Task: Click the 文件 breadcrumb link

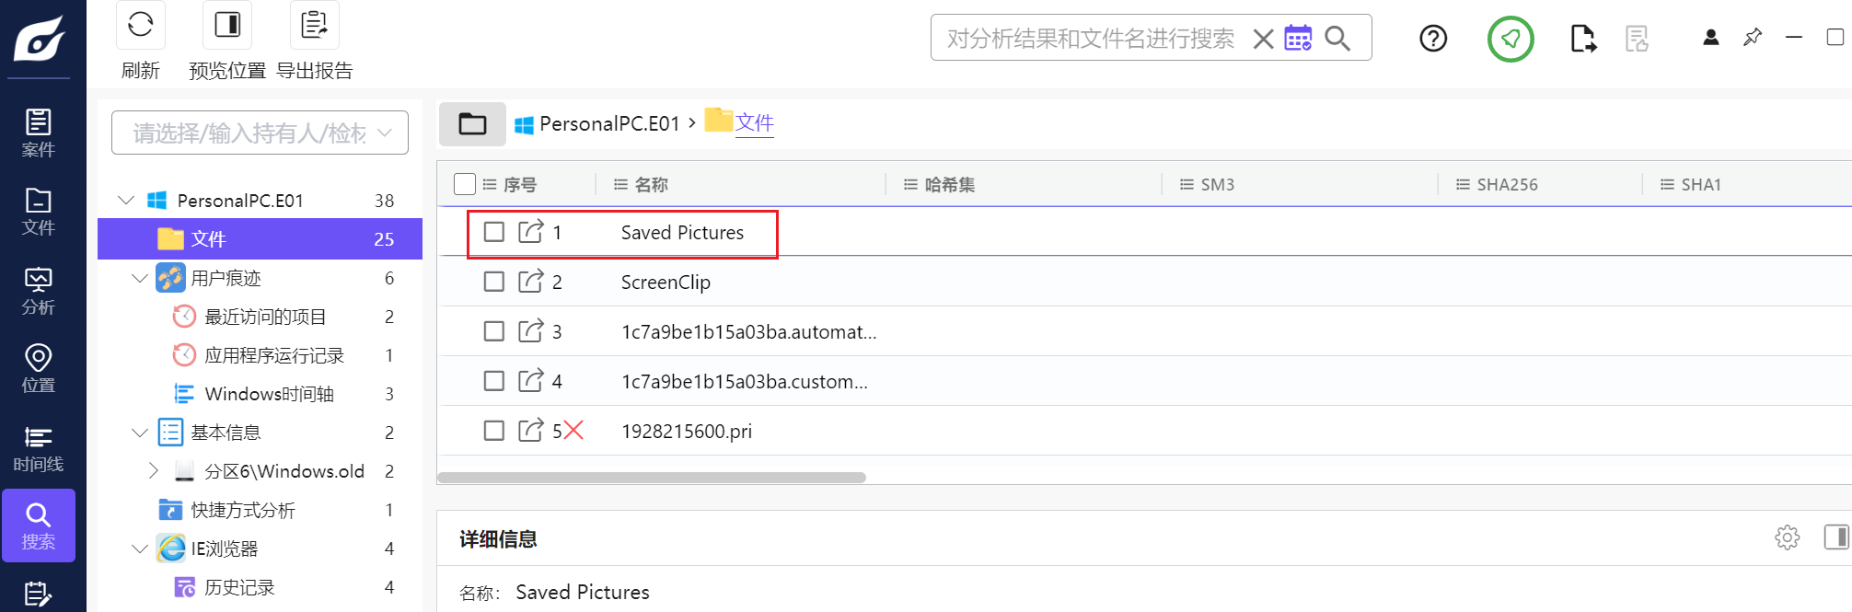Action: pos(754,123)
